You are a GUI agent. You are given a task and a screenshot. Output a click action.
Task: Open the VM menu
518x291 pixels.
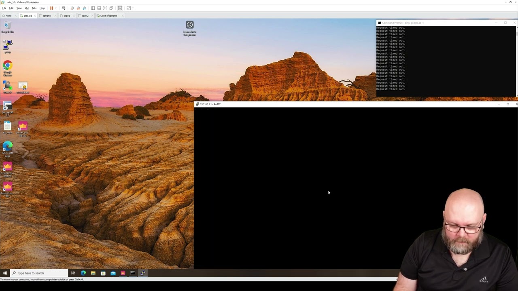[27, 8]
